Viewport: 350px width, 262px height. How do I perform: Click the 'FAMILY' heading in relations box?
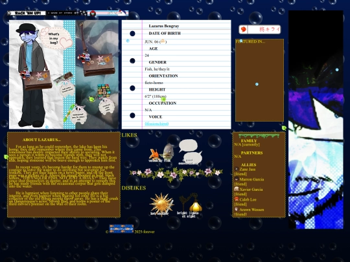(249, 141)
